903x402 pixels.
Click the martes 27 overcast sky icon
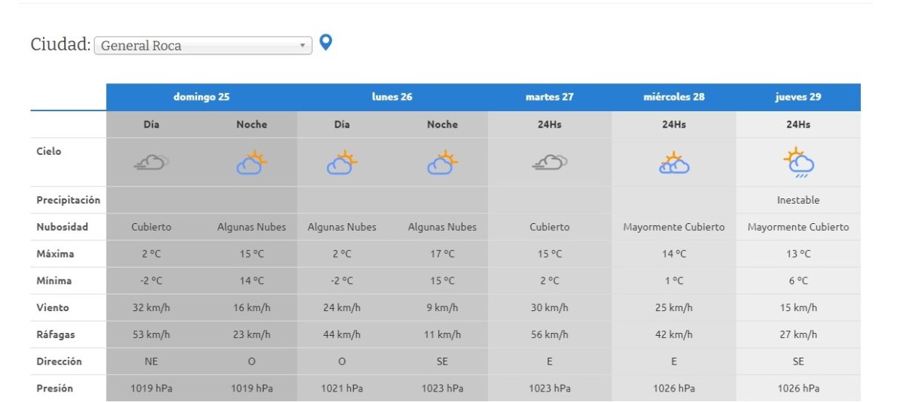[550, 162]
